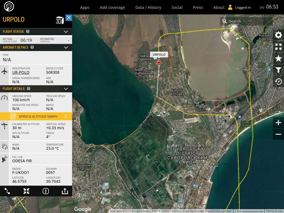The image size is (284, 213).
Task: Open the 3D view of the flight
Action: click(x=60, y=21)
